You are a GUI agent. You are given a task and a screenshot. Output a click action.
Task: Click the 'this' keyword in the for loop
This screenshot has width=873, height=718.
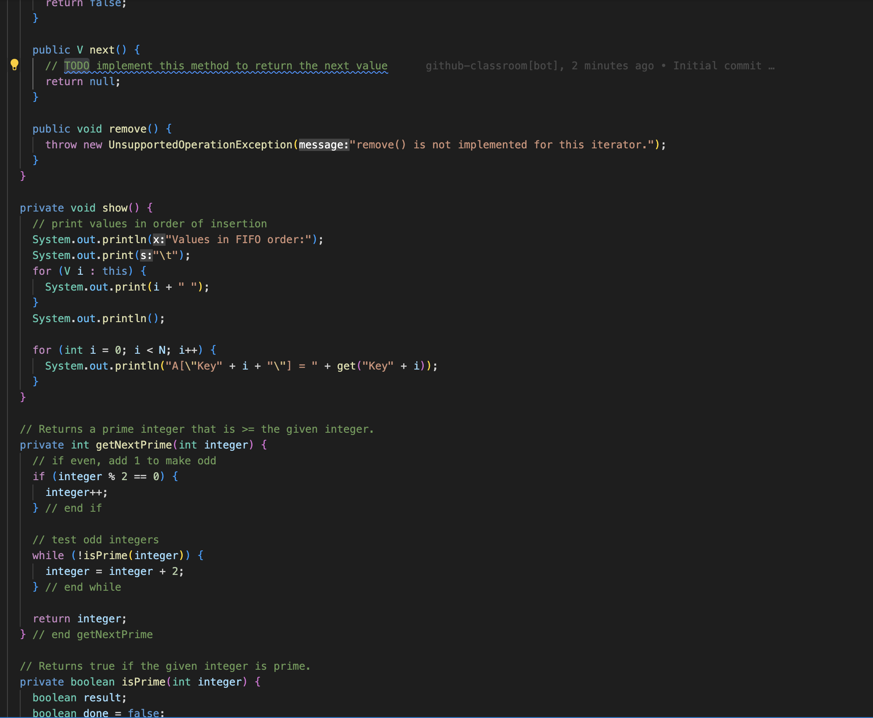(114, 271)
